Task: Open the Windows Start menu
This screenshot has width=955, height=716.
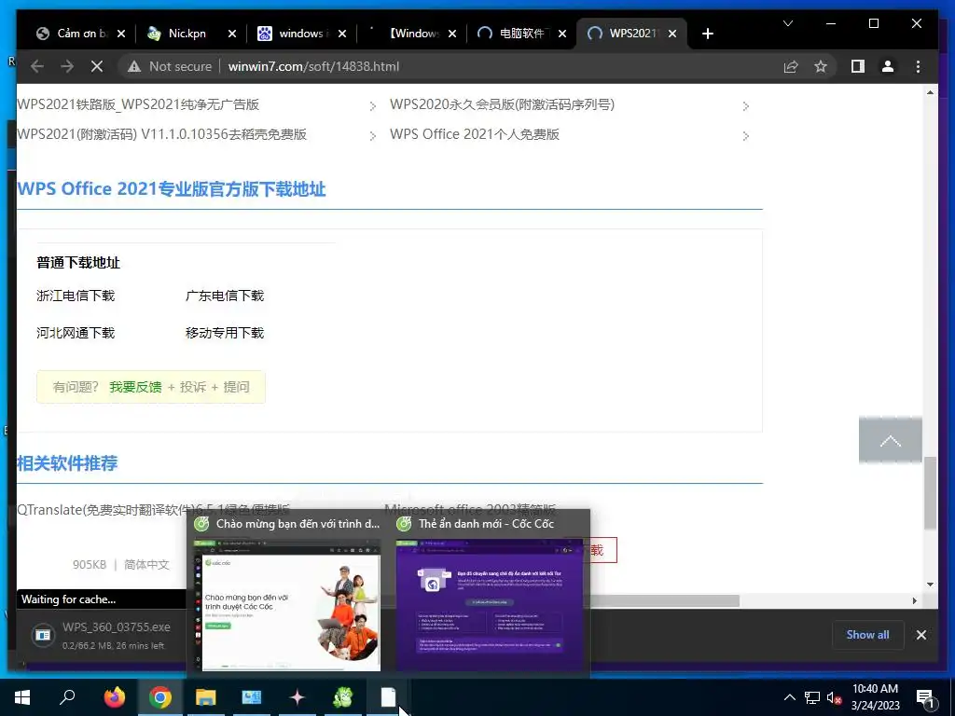Action: (x=22, y=697)
